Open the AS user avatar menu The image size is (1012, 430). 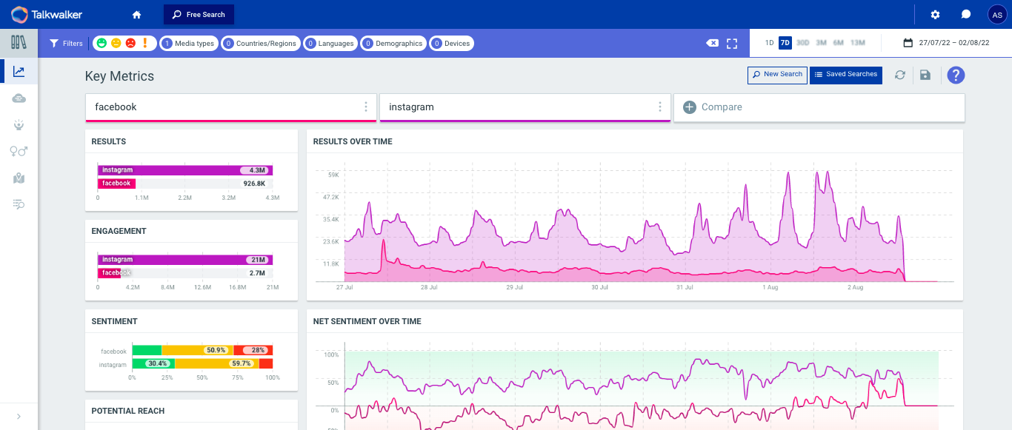point(997,14)
